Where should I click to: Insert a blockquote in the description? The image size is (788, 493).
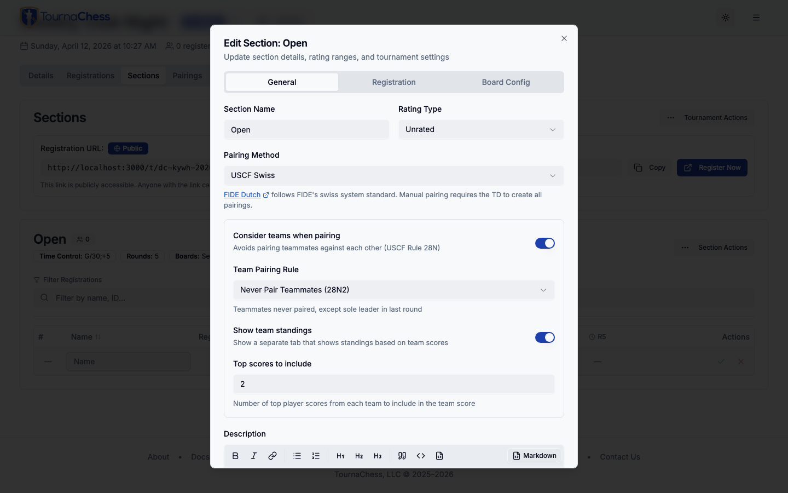pyautogui.click(x=402, y=456)
